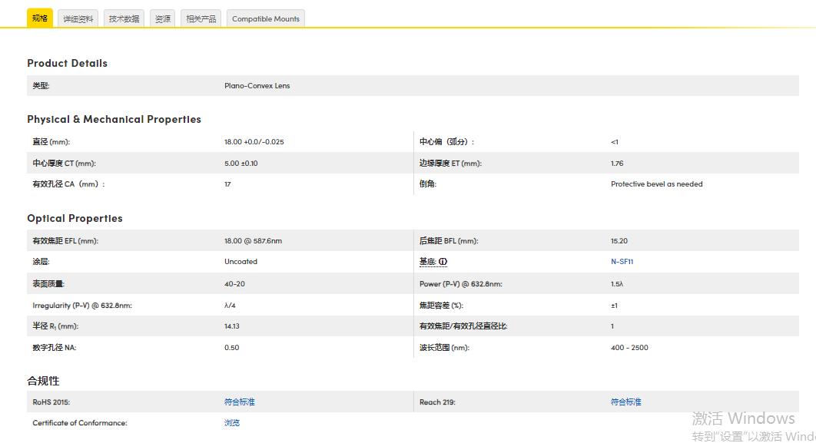Click the Optical Properties heading

[x=75, y=218]
